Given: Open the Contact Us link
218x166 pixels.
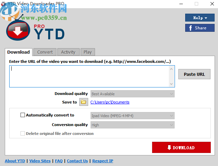Looking at the screenshot, I should (x=78, y=161).
